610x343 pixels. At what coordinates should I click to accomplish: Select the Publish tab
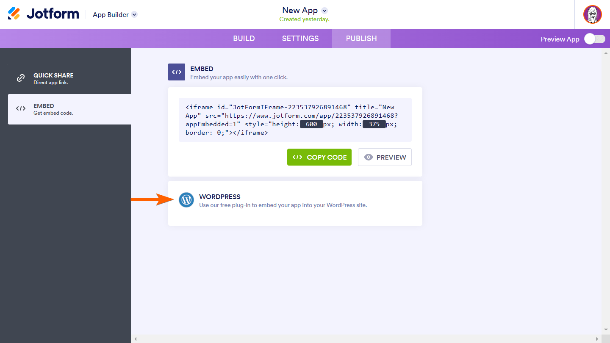[x=361, y=39]
